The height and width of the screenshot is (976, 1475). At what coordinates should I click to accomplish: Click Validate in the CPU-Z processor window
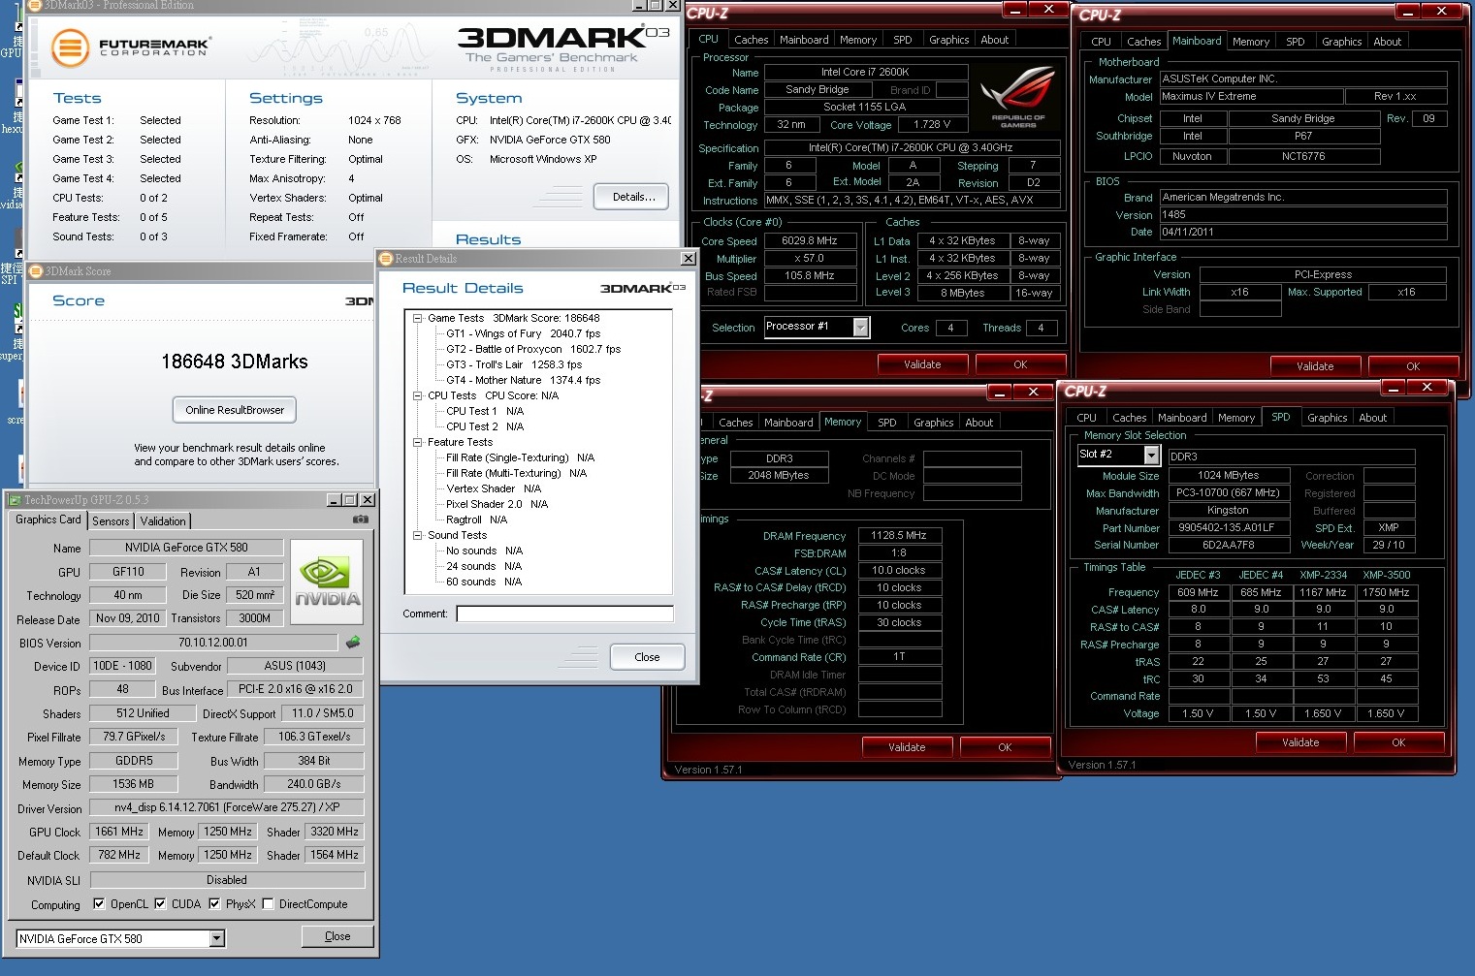coord(922,364)
